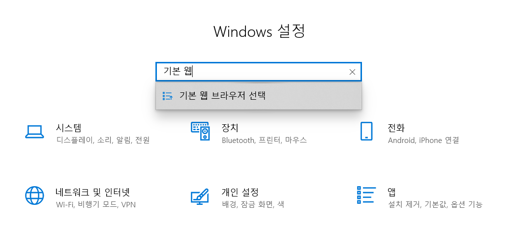Open the 전화 settings title
The image size is (511, 225).
[396, 128]
